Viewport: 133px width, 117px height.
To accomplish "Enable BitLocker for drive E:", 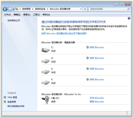I will click(x=97, y=69).
